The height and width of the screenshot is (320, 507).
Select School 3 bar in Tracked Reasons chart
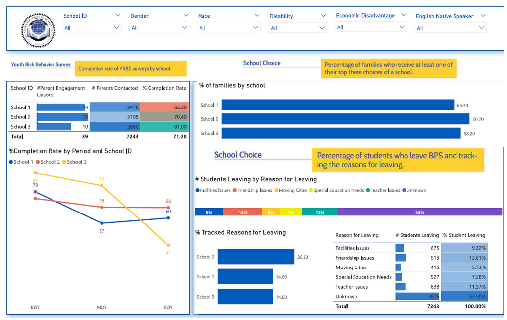[x=246, y=297]
